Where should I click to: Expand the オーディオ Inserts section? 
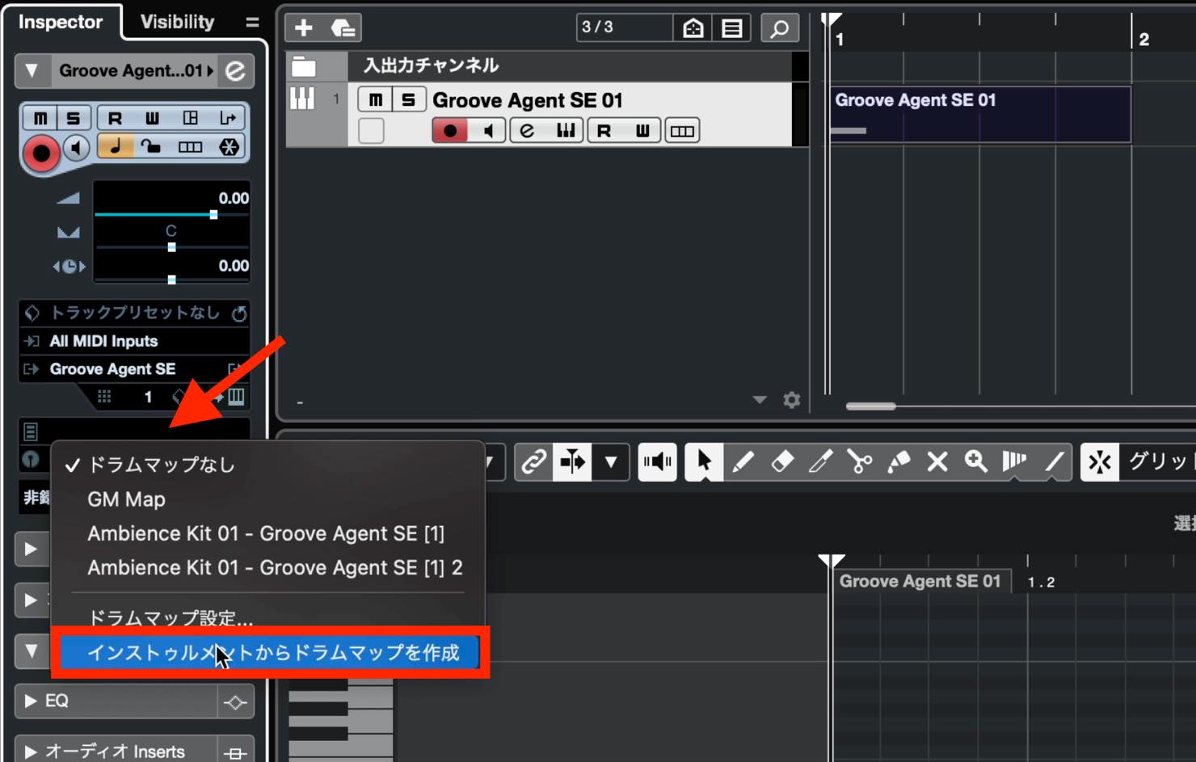click(31, 751)
